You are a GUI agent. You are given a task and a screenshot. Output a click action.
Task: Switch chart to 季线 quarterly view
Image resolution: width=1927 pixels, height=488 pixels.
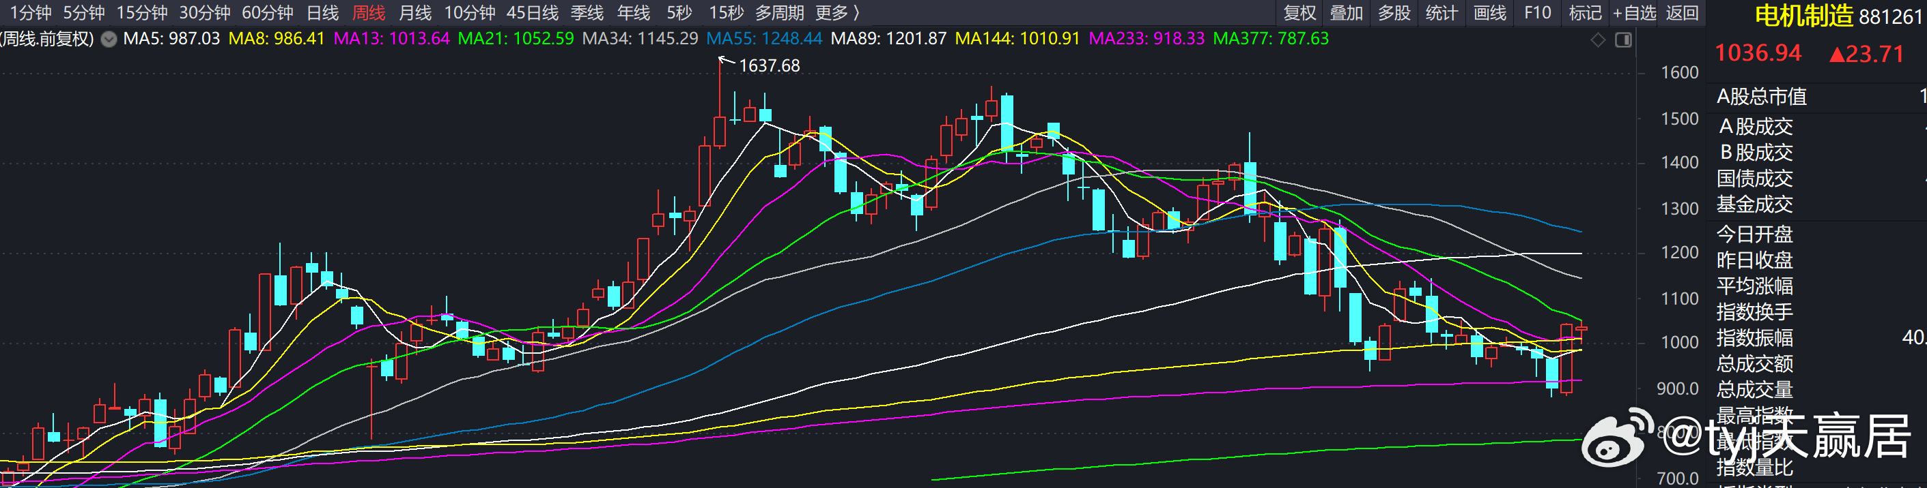point(587,13)
